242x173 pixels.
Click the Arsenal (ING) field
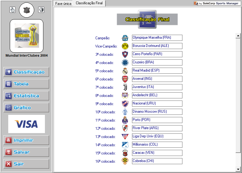pos(157,79)
